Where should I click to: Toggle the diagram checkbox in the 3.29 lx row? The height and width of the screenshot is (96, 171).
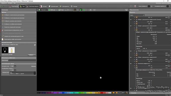(169, 55)
